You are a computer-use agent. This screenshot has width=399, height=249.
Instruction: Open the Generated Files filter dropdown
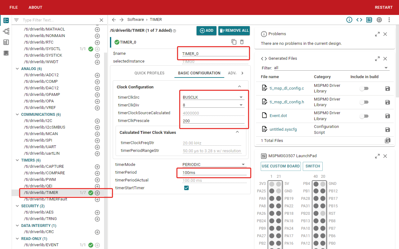tap(331, 68)
